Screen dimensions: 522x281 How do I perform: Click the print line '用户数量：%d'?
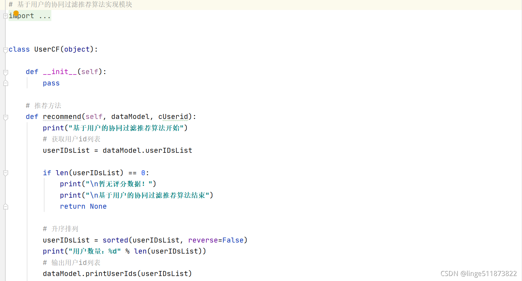[x=125, y=251]
